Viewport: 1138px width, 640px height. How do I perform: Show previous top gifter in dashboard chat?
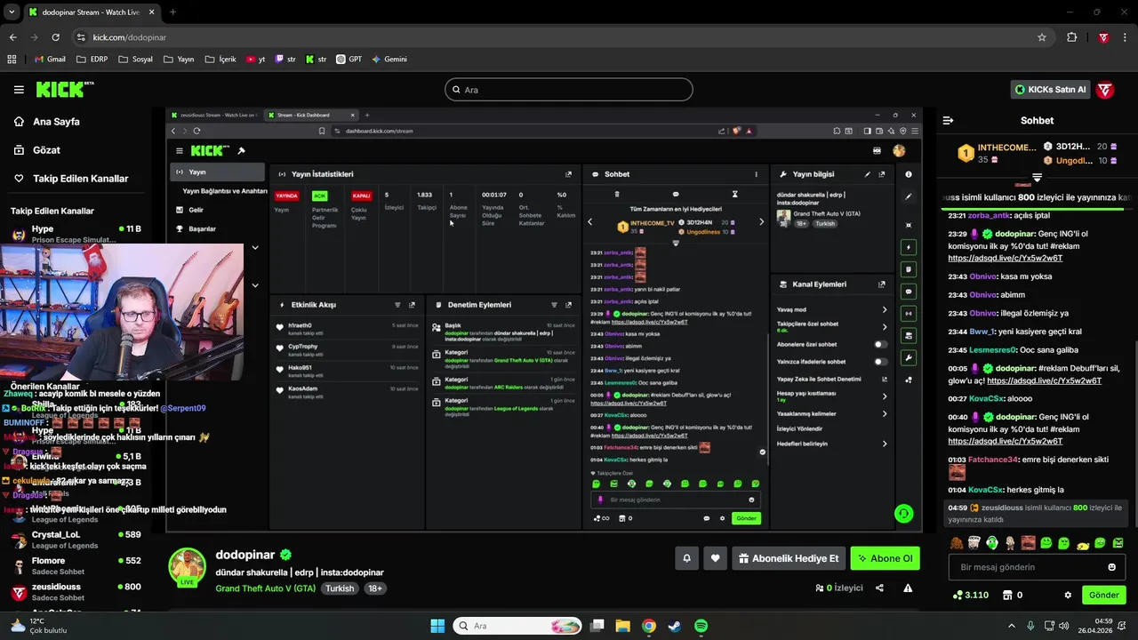click(x=589, y=222)
